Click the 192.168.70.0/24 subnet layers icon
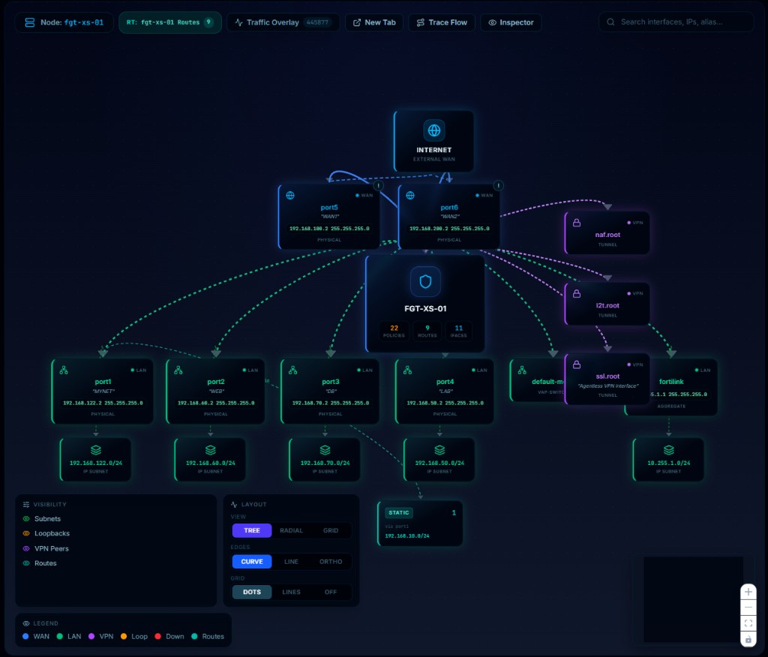 [325, 450]
